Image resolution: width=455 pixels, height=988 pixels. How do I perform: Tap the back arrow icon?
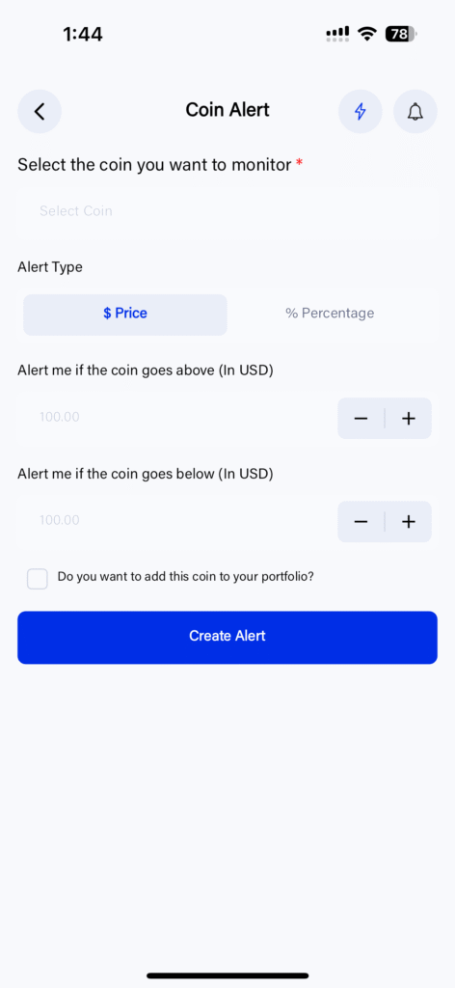coord(39,112)
